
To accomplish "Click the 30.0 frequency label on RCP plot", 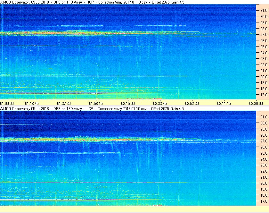I will coord(264,16).
